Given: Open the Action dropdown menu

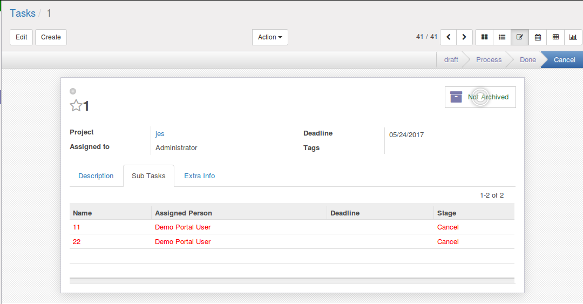Looking at the screenshot, I should [x=270, y=37].
